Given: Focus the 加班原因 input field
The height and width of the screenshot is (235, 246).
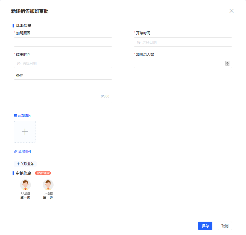Looking at the screenshot, I should (63, 42).
